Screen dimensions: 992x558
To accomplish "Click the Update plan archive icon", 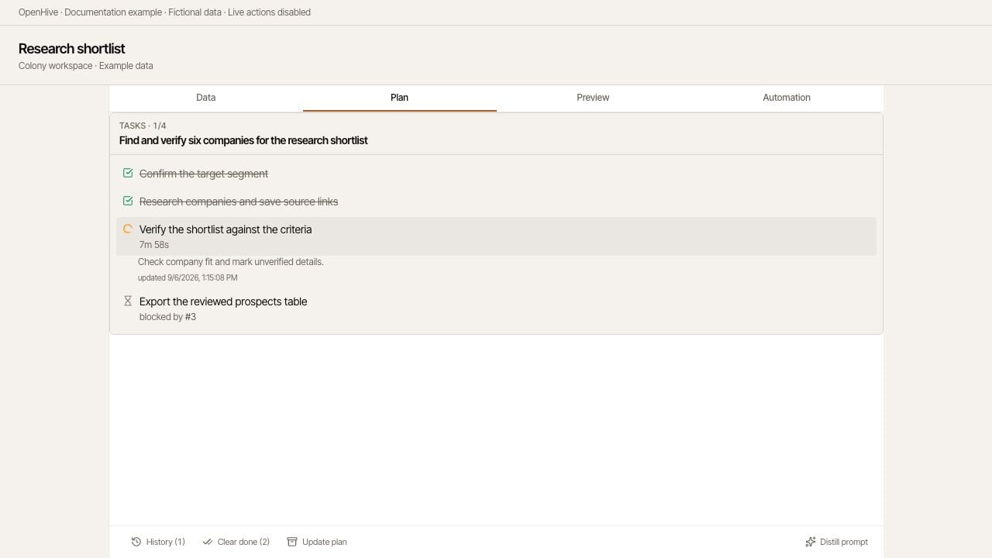I will 292,542.
